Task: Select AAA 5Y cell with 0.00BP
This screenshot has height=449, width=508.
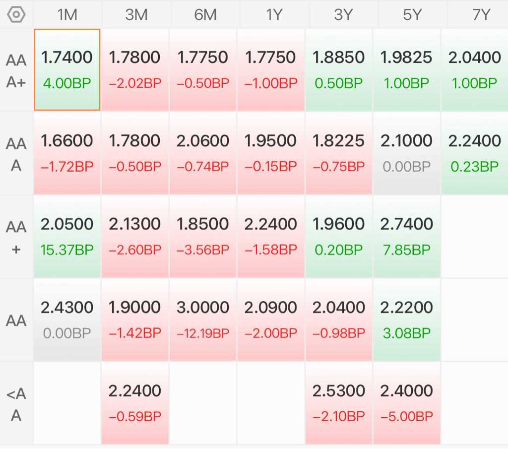Action: point(407,153)
